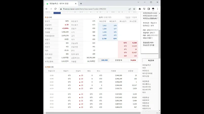The width and height of the screenshot is (204, 114).
Task: Click the horizontal scrollbar right arrow
Action: (x=157, y=113)
